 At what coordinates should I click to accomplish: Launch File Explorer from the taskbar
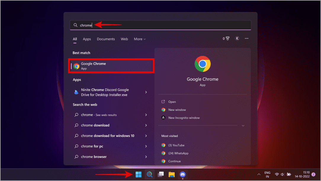click(x=171, y=174)
